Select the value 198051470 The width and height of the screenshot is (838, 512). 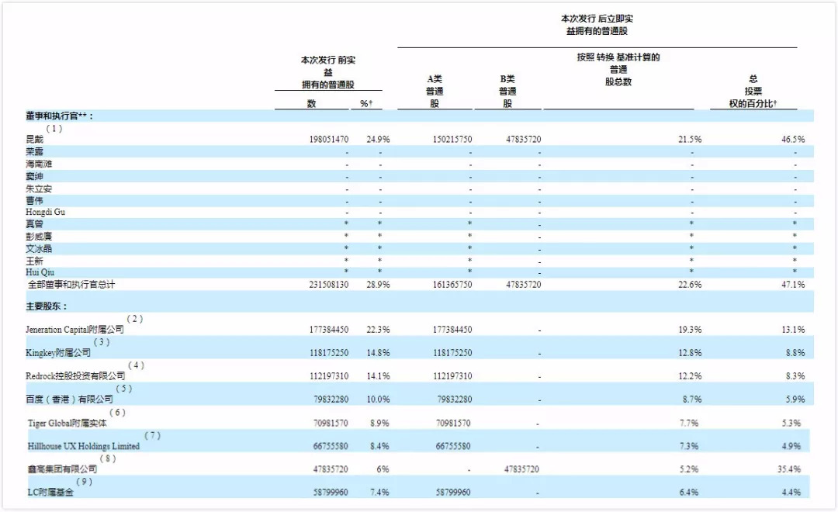[x=329, y=140]
